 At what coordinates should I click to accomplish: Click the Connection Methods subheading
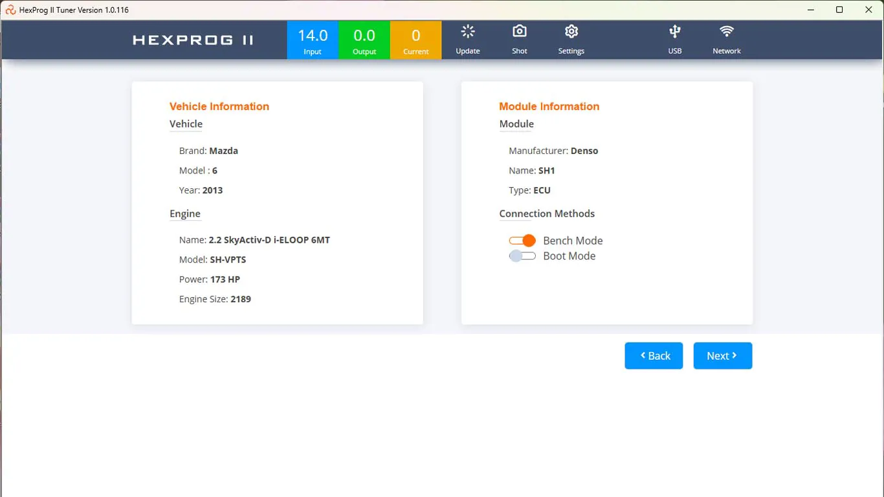tap(547, 214)
